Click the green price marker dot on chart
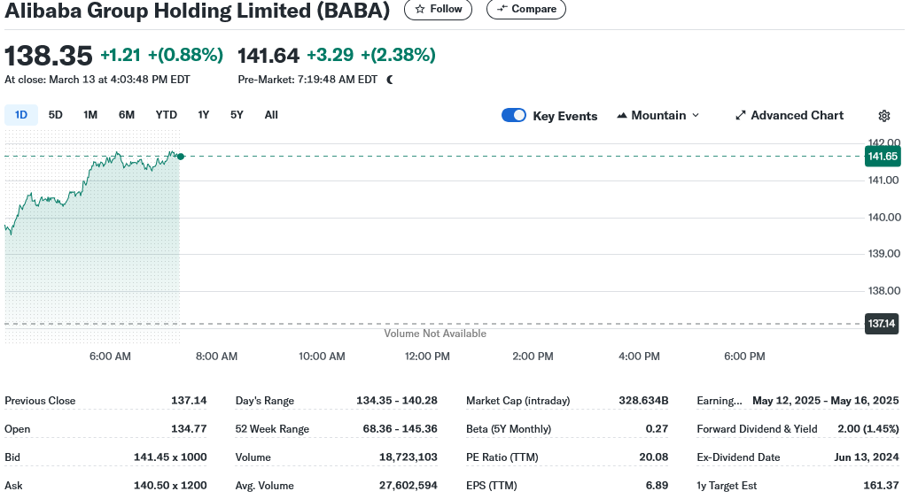The height and width of the screenshot is (499, 918). 181,157
